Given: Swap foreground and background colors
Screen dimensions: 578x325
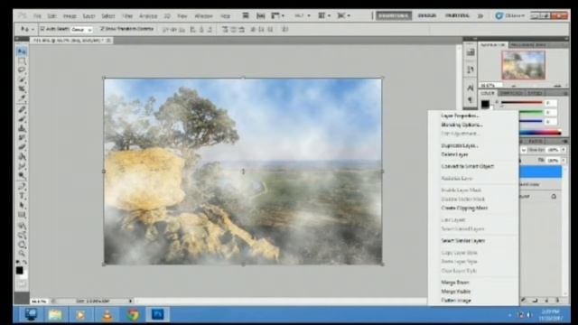Looking at the screenshot, I should tap(24, 262).
